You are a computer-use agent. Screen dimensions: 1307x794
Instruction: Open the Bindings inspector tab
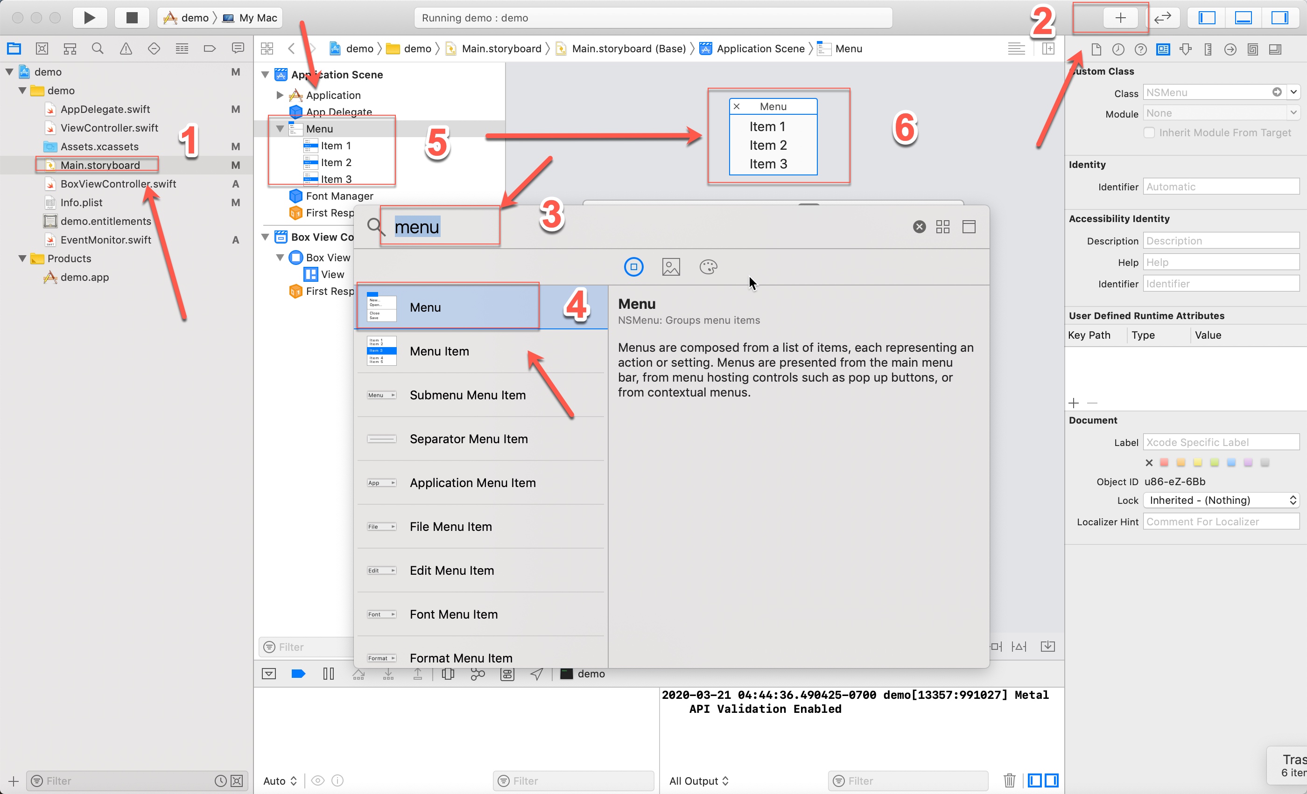coord(1253,49)
